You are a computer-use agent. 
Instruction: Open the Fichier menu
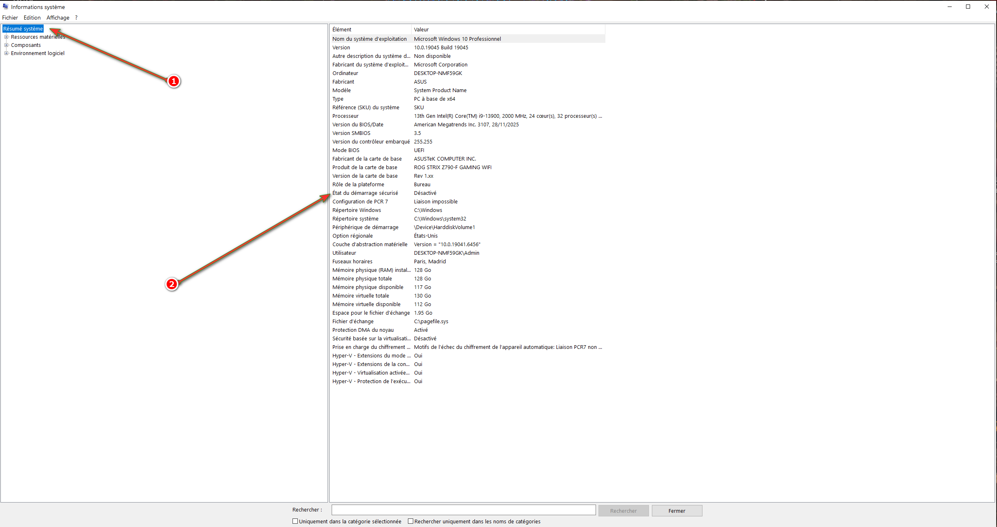click(10, 18)
